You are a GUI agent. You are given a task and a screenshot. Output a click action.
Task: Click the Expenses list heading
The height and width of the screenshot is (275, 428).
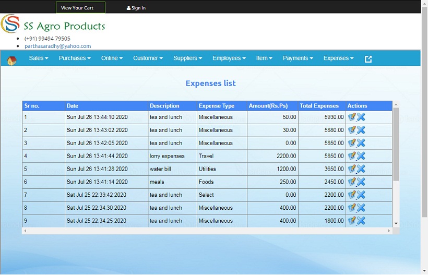click(x=210, y=83)
